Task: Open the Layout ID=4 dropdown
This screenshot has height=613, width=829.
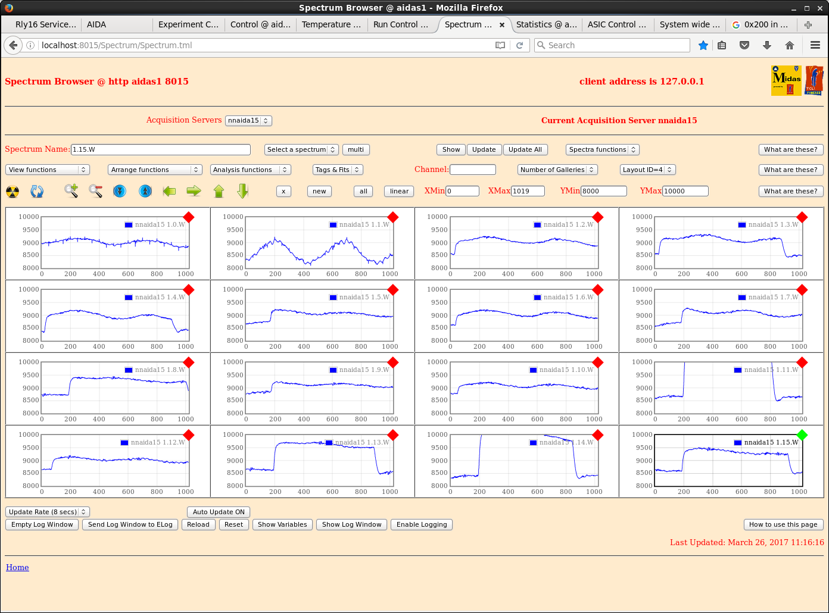Action: pyautogui.click(x=647, y=170)
